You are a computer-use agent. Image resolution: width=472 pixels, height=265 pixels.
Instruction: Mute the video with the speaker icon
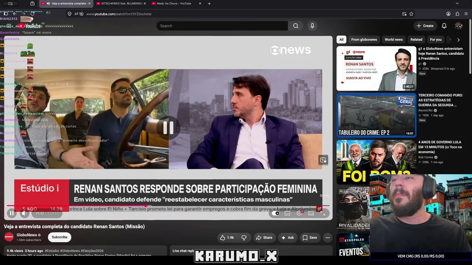[24, 213]
